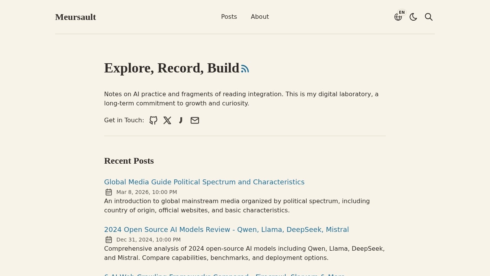Image resolution: width=490 pixels, height=276 pixels.
Task: Toggle dark mode with moon icon
Action: tap(413, 17)
